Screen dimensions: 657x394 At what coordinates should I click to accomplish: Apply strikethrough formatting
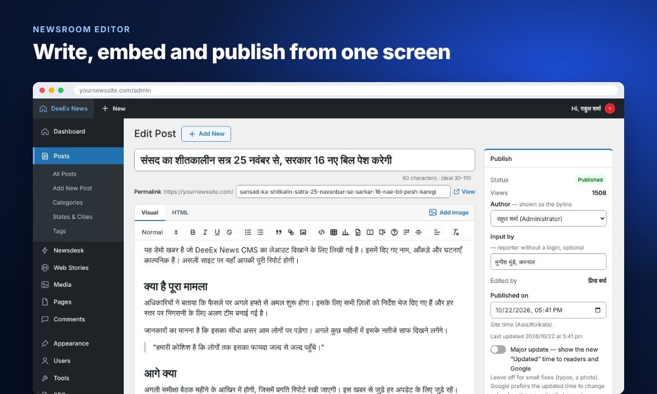pyautogui.click(x=229, y=233)
